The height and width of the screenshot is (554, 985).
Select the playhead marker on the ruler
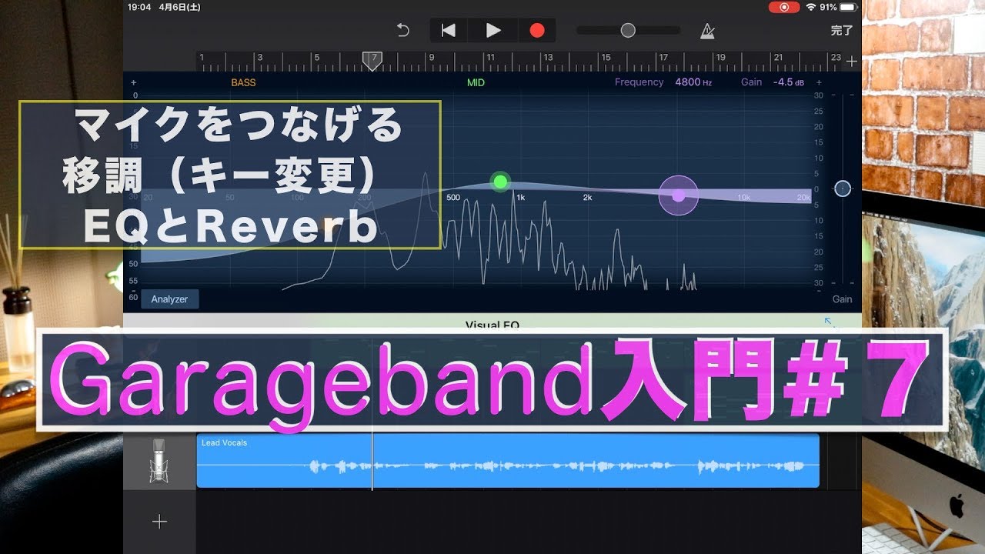pos(372,62)
